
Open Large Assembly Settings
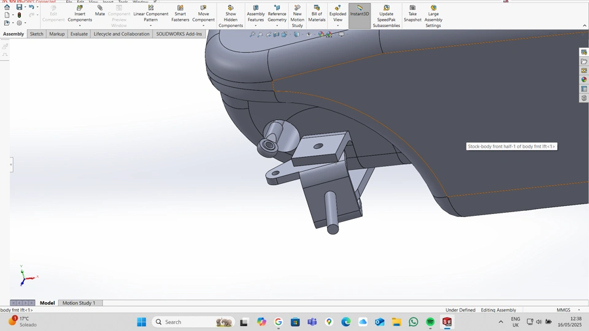click(433, 17)
